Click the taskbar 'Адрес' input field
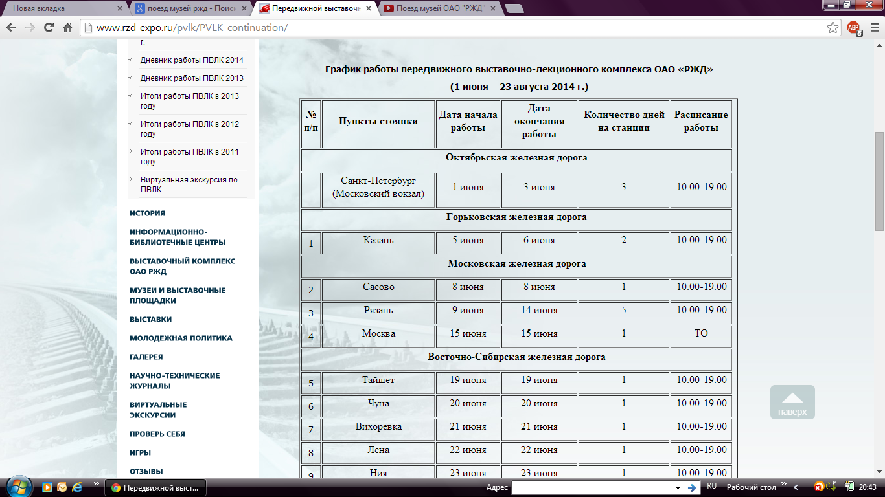 (x=592, y=487)
